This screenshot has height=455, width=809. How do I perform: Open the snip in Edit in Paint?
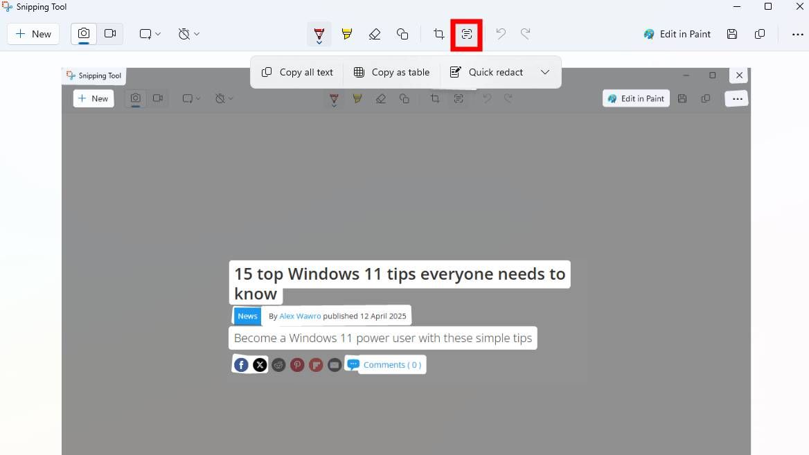(677, 33)
